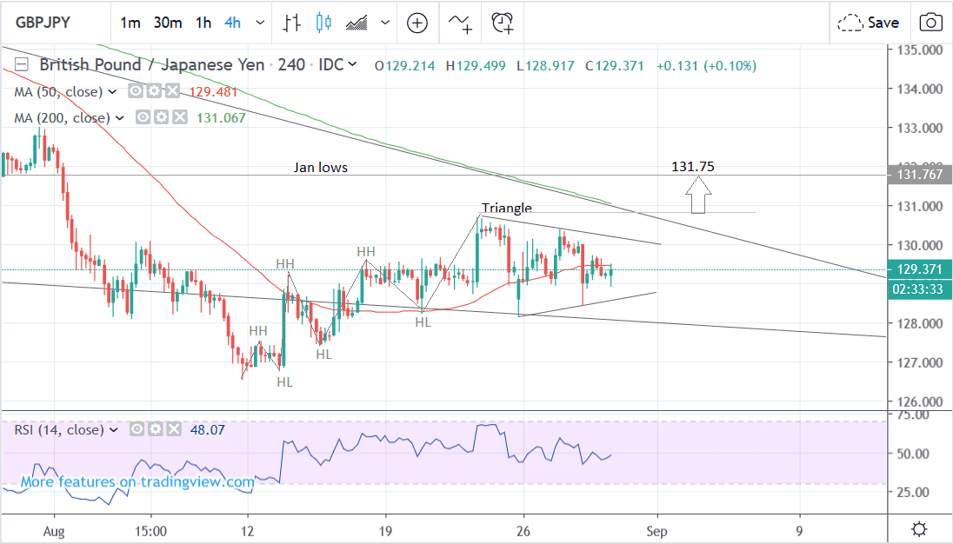The height and width of the screenshot is (544, 953).
Task: Select the bar chart style icon
Action: (292, 23)
